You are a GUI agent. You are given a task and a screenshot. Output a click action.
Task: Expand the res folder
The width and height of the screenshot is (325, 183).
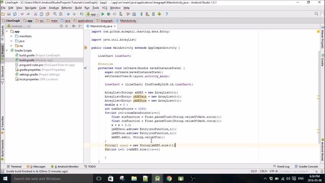pos(11,46)
